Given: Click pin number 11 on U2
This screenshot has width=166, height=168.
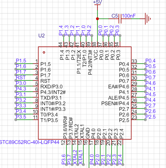Looking at the screenshot, I should (35, 118).
